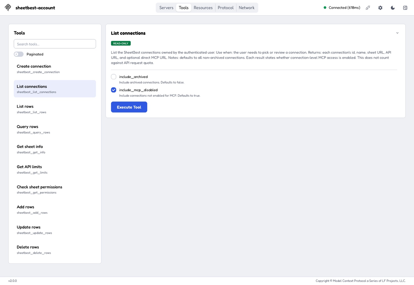The height and width of the screenshot is (285, 414).
Task: Collapse the List connections panel chevron
Action: pos(397,33)
